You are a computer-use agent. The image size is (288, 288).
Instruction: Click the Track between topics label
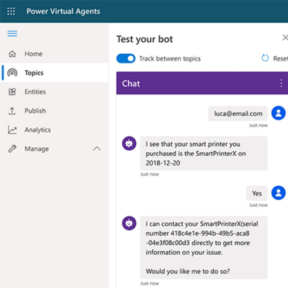click(170, 58)
